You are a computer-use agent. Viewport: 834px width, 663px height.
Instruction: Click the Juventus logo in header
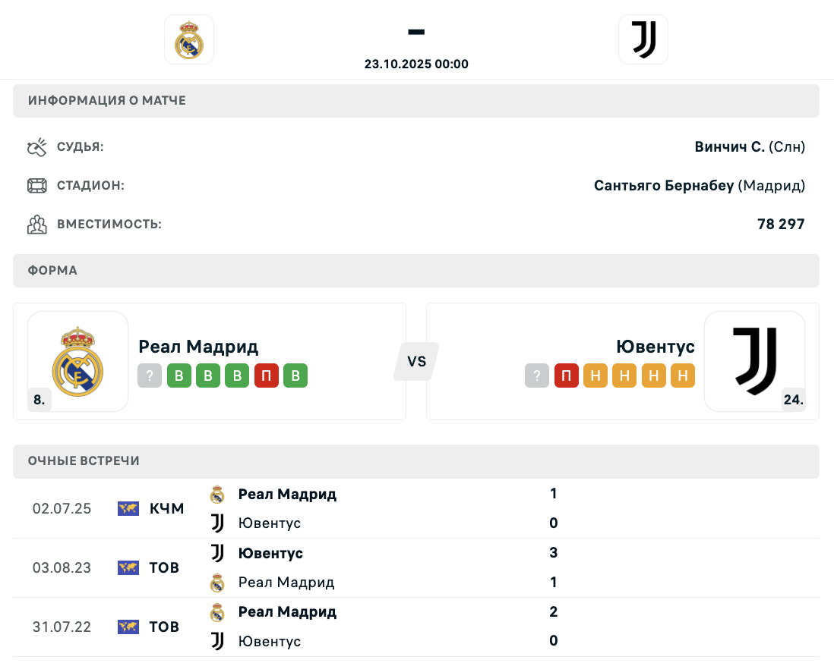coord(643,39)
